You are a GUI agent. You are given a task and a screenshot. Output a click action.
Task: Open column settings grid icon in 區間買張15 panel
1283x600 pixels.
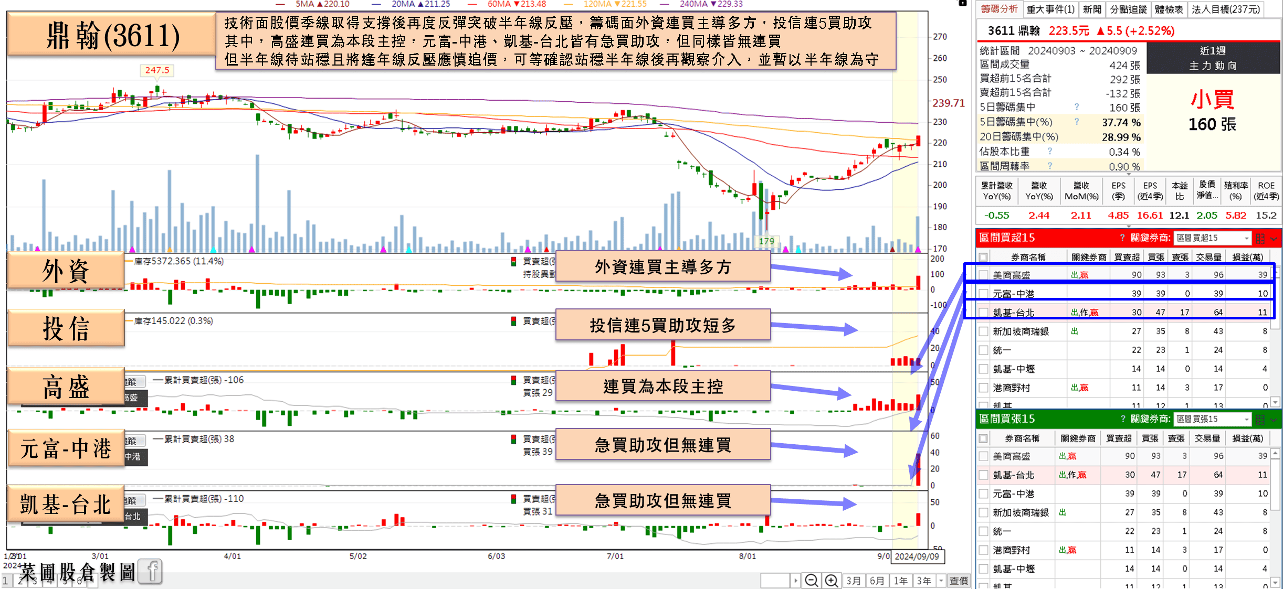pos(1260,420)
